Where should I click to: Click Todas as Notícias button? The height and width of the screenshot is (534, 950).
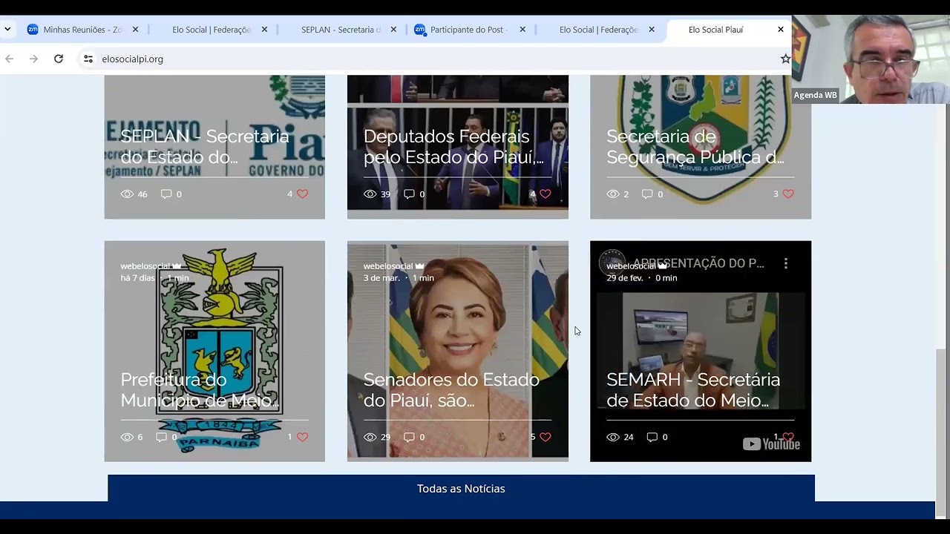[461, 489]
